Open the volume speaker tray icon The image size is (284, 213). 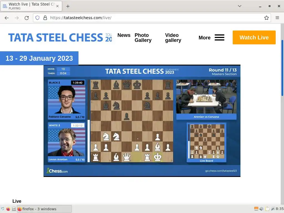[x=261, y=209]
